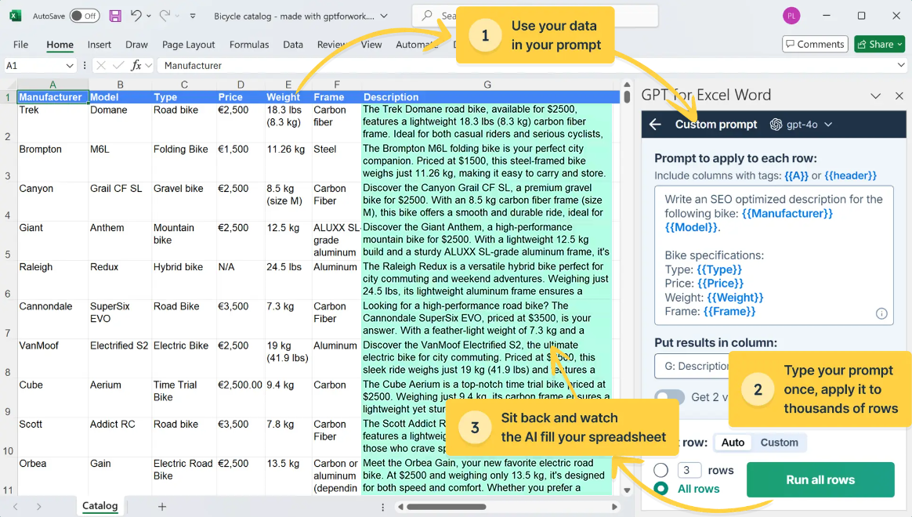This screenshot has width=912, height=517.
Task: Open the Formulas ribbon tab
Action: tap(249, 44)
